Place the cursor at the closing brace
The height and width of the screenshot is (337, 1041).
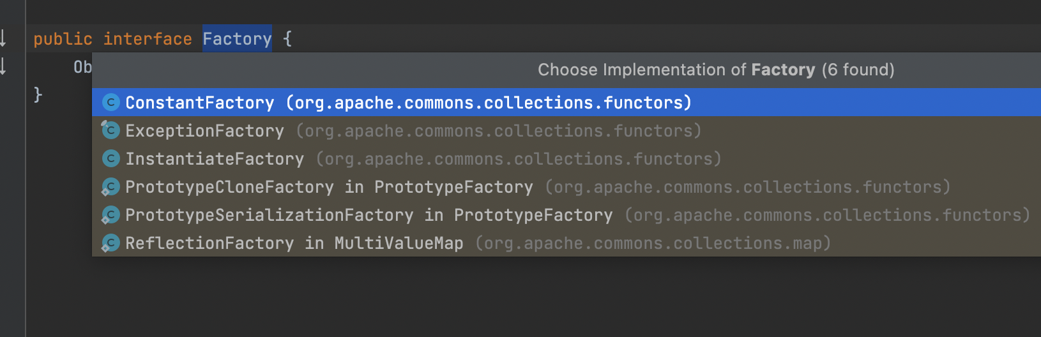(38, 94)
